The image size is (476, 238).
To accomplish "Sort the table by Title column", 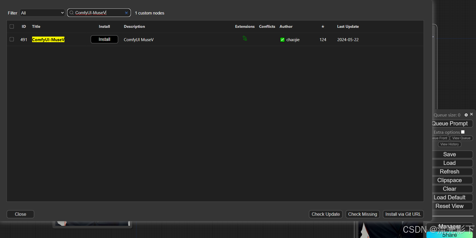I will click(x=36, y=26).
